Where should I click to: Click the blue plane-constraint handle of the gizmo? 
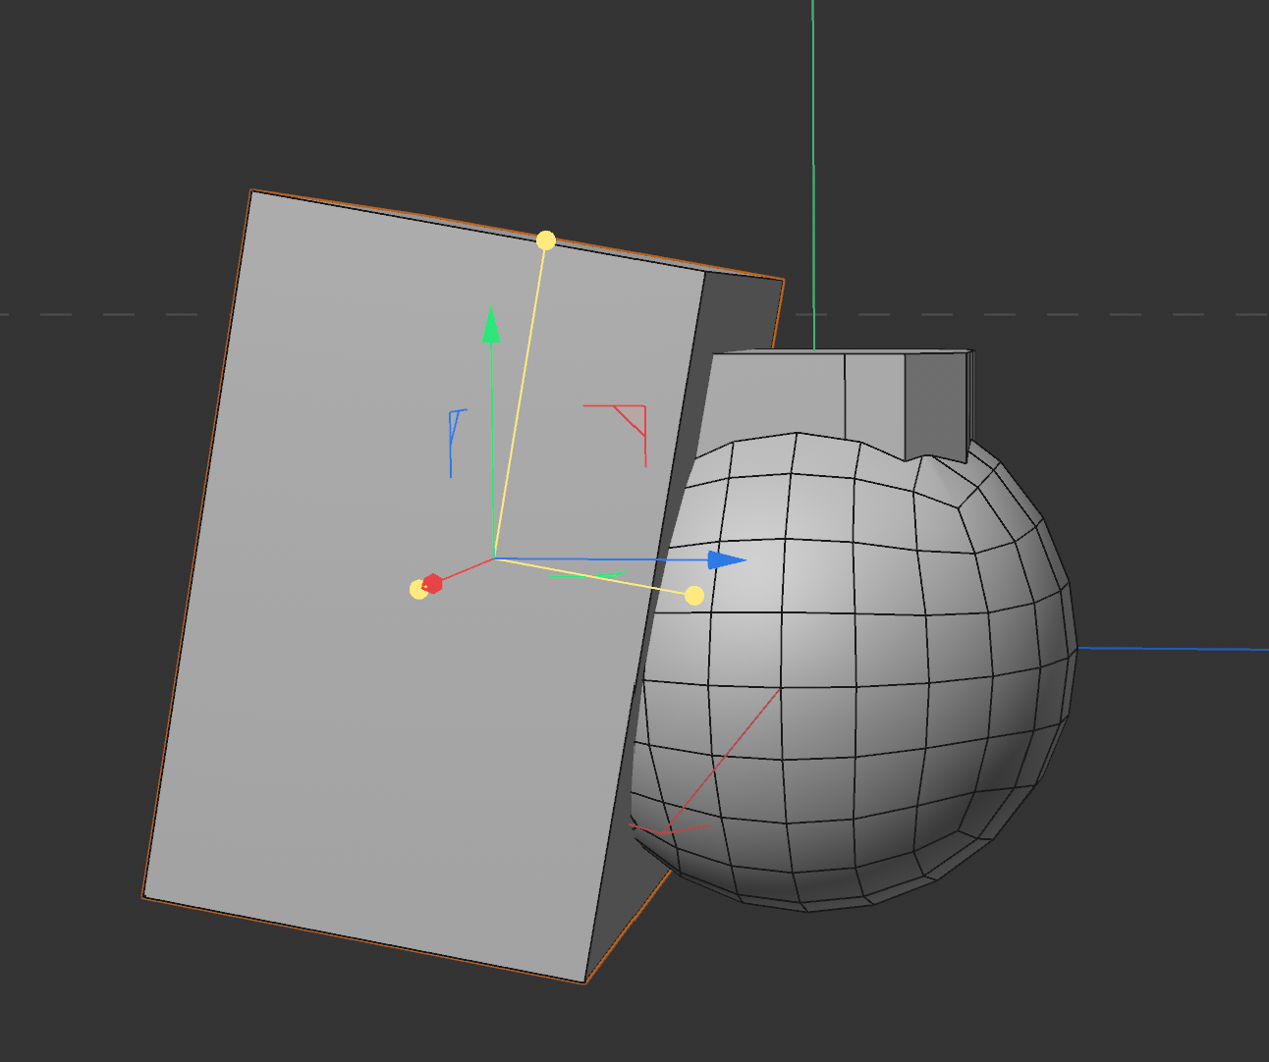coord(457,444)
